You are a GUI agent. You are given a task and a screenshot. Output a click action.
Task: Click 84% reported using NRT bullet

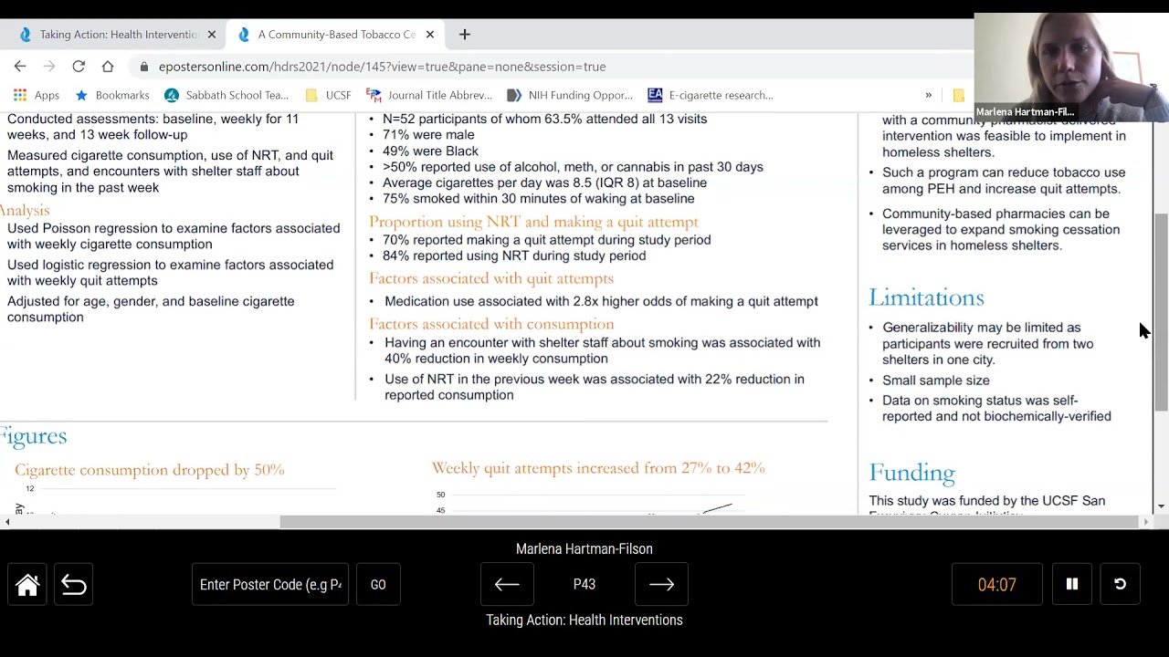514,256
